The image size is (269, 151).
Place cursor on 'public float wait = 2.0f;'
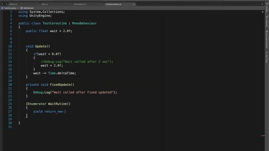pos(49,31)
